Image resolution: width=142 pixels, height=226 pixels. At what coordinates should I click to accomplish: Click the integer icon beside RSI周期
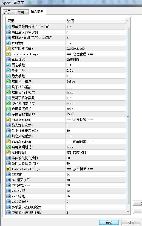[8, 174]
